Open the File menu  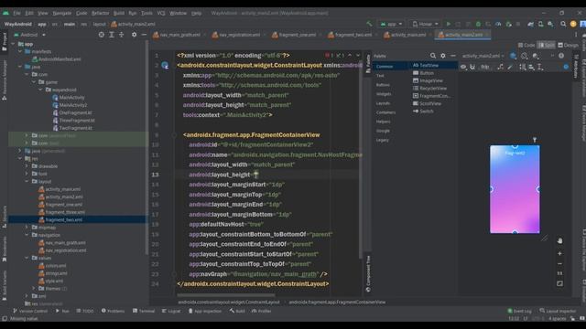coord(16,13)
